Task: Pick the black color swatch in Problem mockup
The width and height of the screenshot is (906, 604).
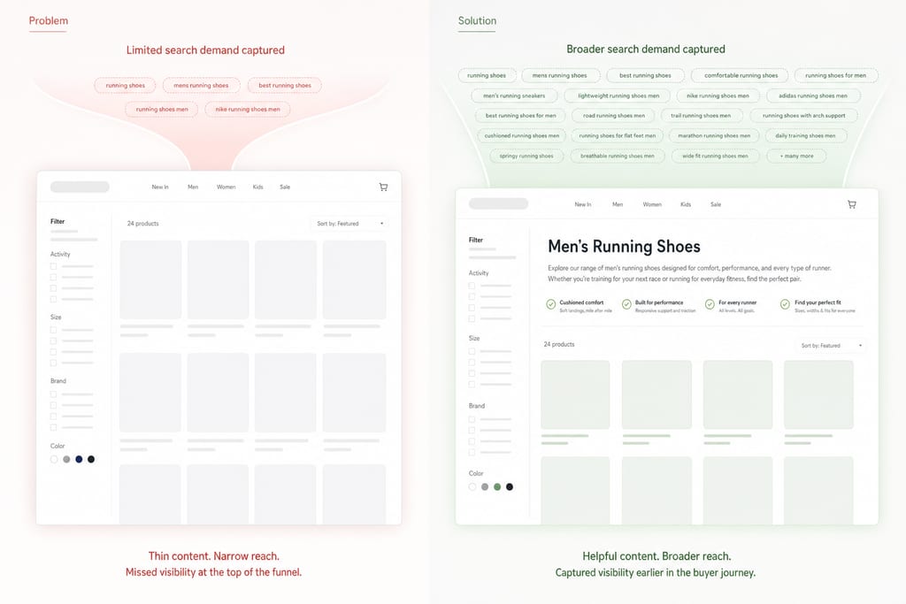Action: (x=91, y=460)
